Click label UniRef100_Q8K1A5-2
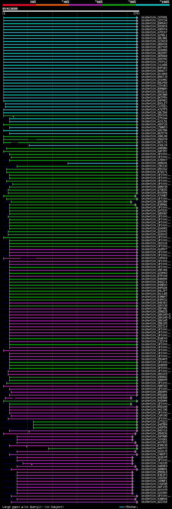The image size is (172, 509). point(156,315)
